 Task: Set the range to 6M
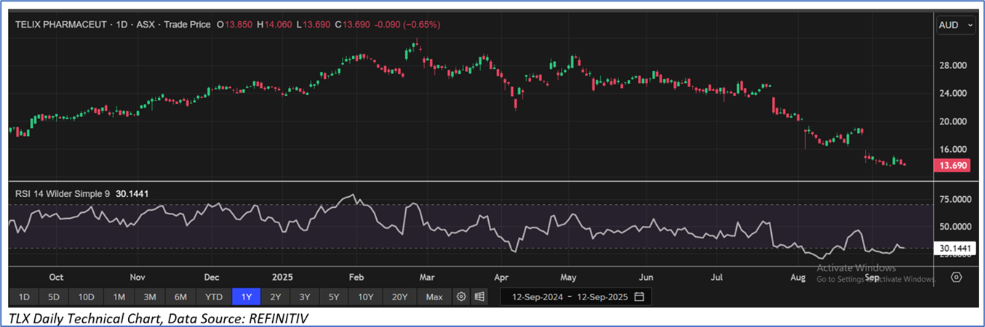point(181,296)
